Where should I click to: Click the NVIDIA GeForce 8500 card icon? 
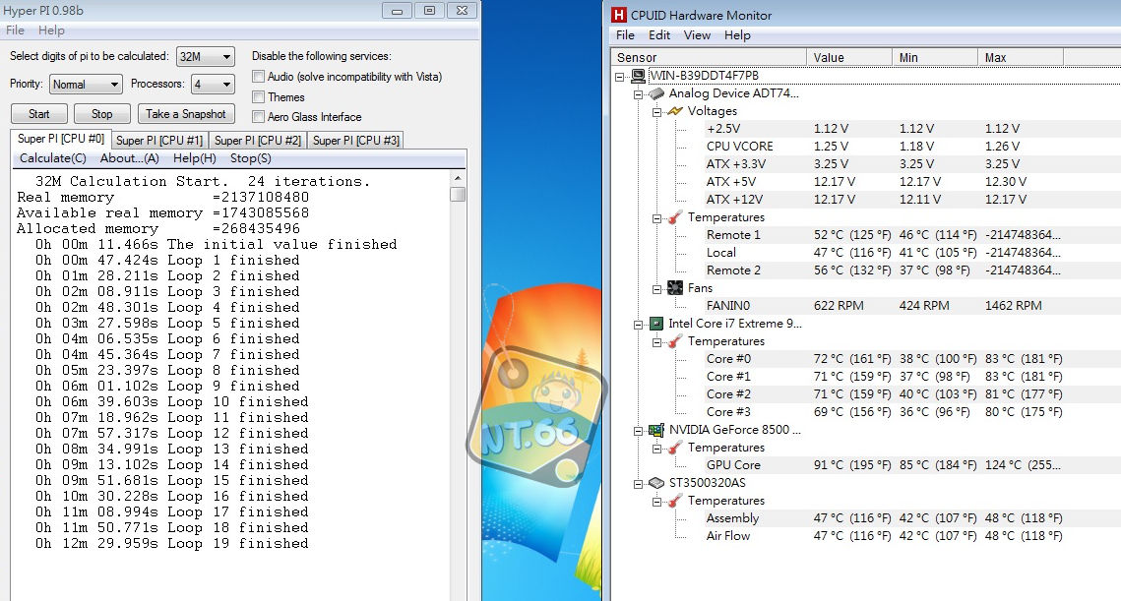click(656, 430)
